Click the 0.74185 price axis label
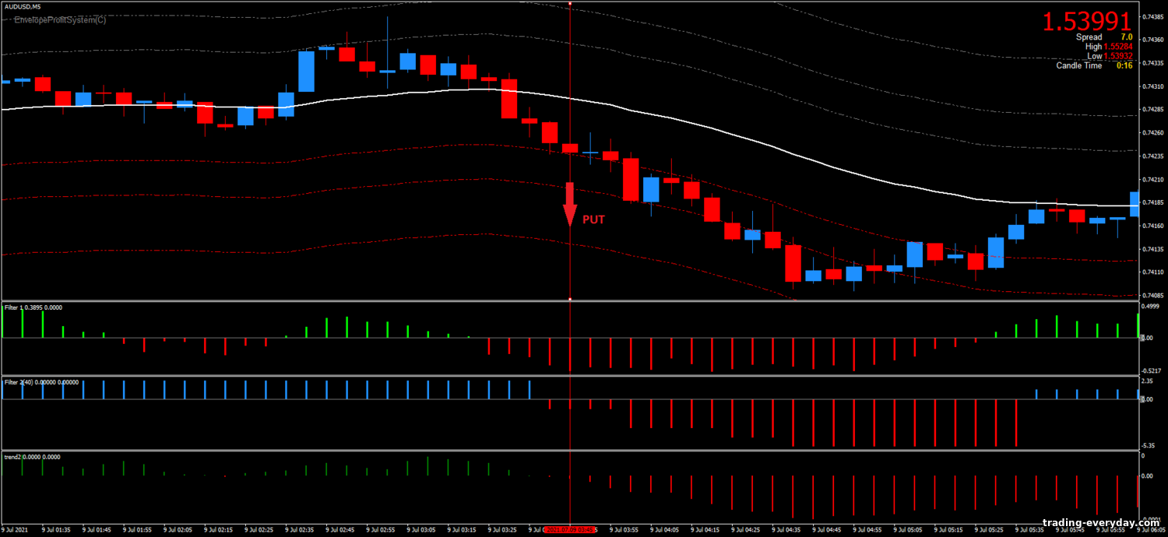Image resolution: width=1168 pixels, height=537 pixels. point(1153,202)
